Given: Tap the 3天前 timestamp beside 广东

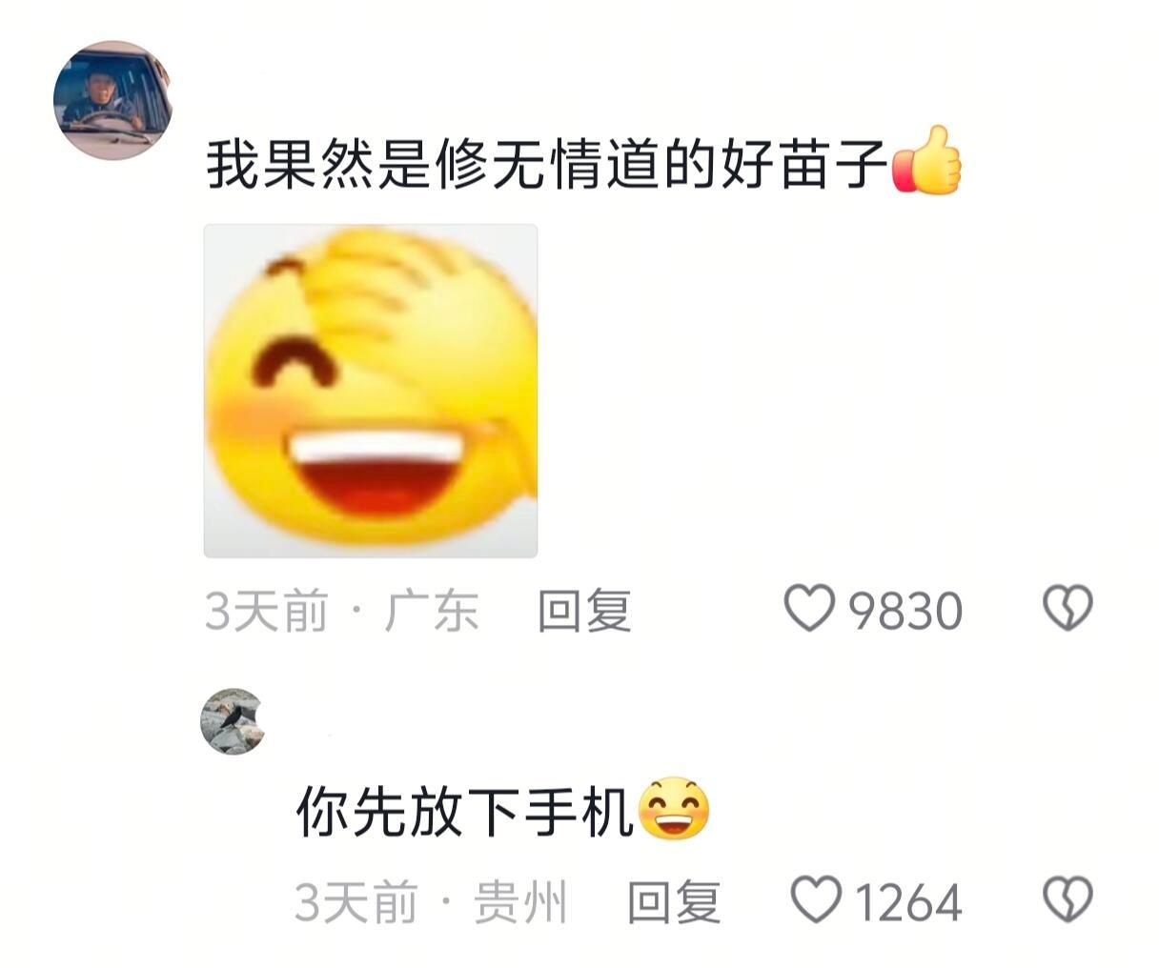Looking at the screenshot, I should point(266,611).
